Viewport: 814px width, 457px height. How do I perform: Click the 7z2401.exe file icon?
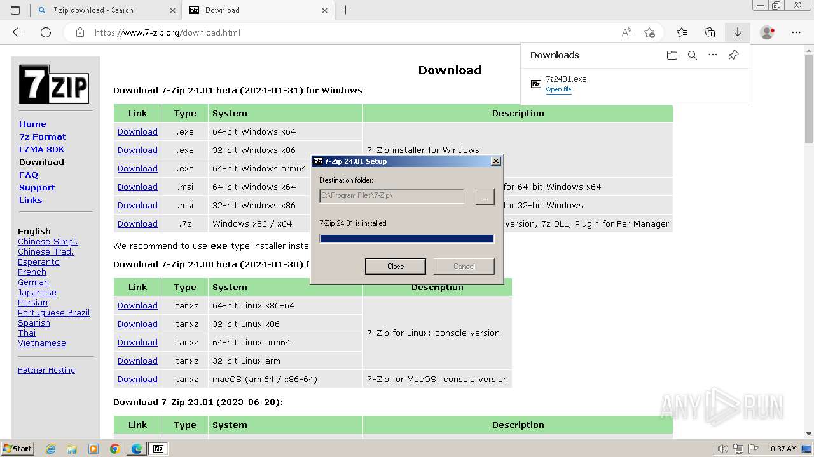(x=536, y=84)
